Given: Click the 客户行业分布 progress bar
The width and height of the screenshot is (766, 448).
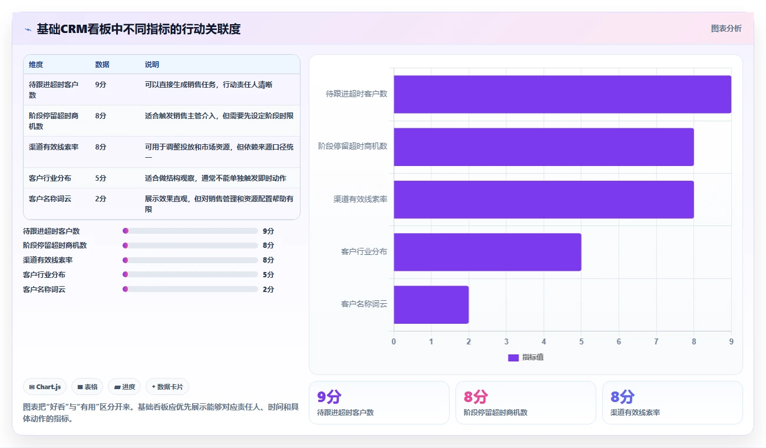Looking at the screenshot, I should click(x=190, y=274).
